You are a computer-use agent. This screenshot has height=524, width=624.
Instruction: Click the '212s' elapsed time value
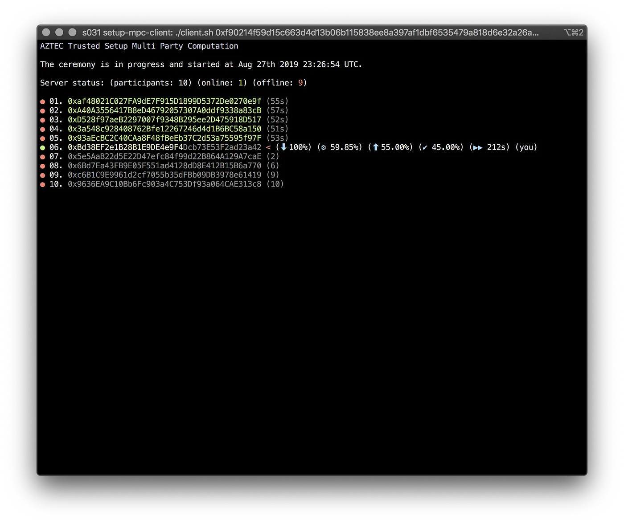point(496,147)
